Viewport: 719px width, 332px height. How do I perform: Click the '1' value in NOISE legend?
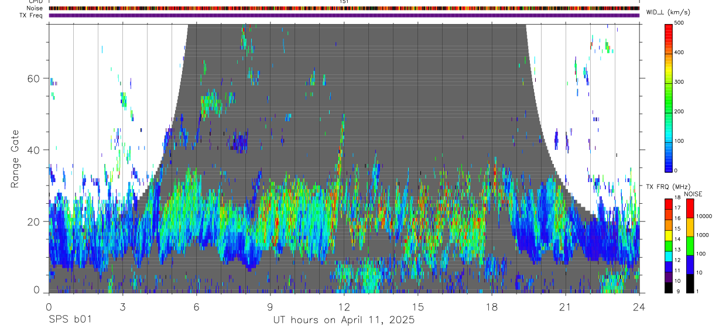pos(696,291)
